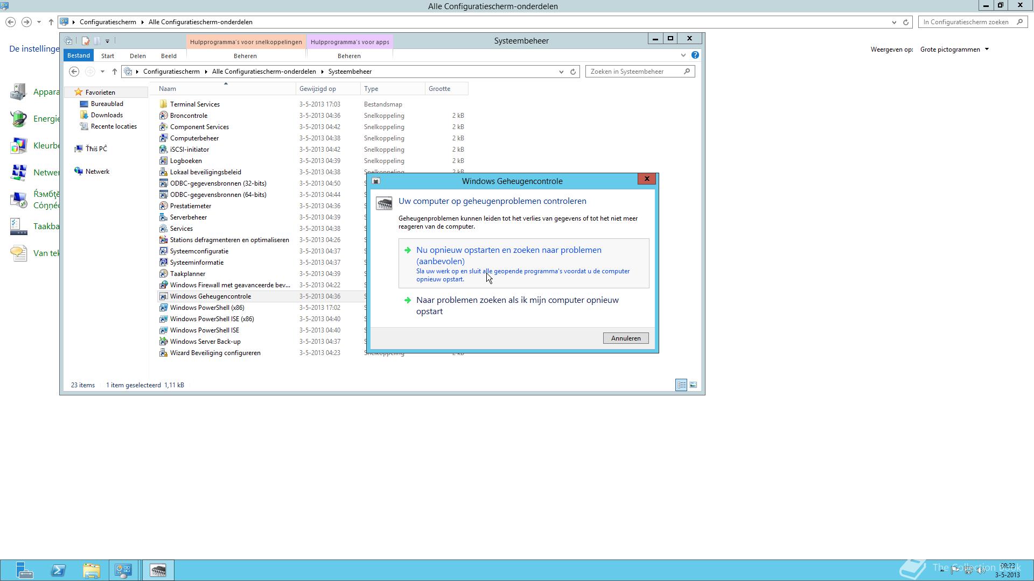1034x581 pixels.
Task: Click Alle Configuratiescherm-onderdelen in Systeembeheer breadcrumb
Action: tap(264, 72)
